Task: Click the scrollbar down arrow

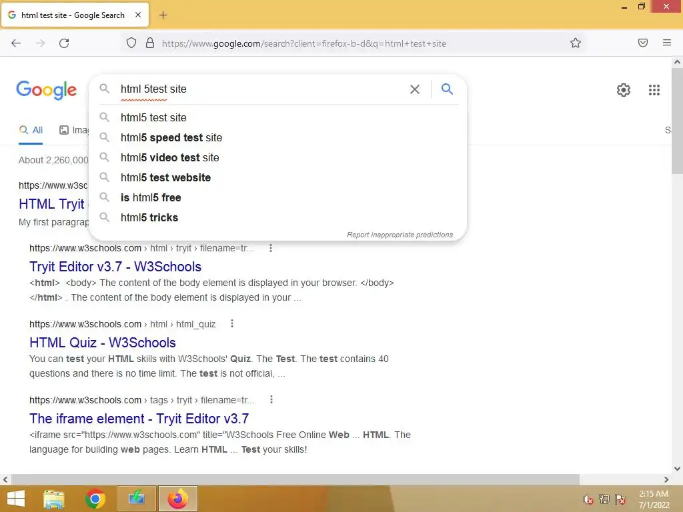Action: tap(677, 469)
